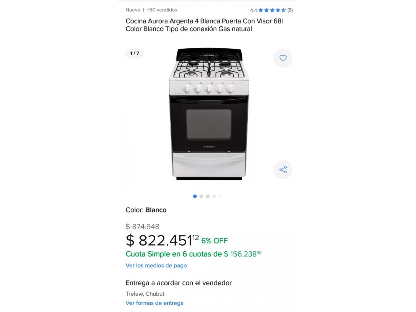416x312 pixels.
Task: Select the first carousel dot indicator
Action: (x=195, y=196)
